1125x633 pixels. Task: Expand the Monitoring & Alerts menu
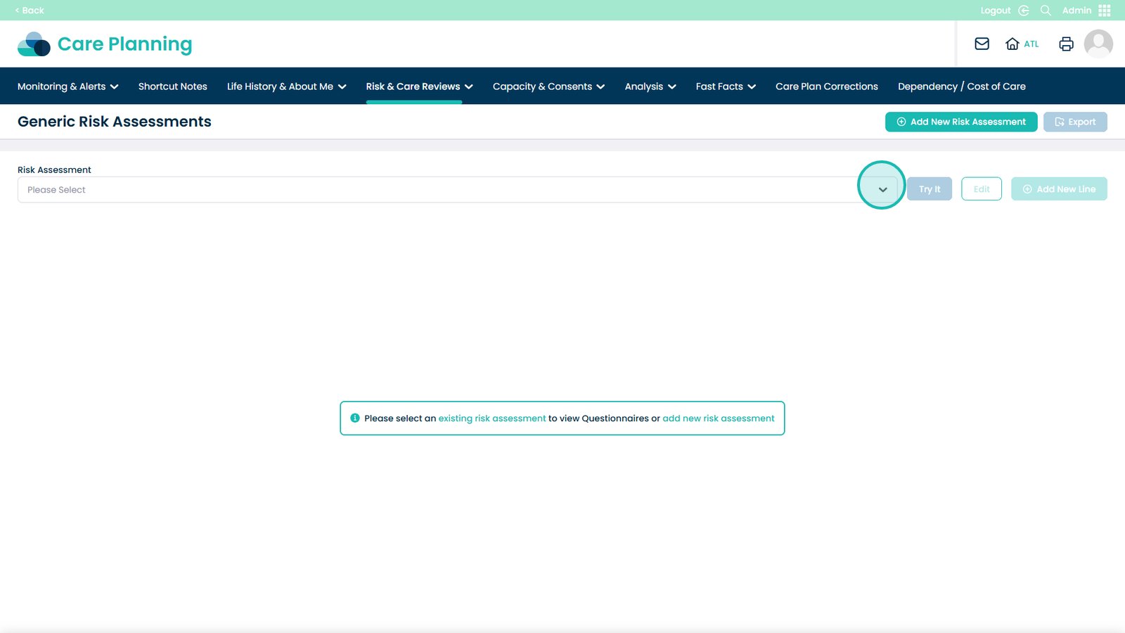pyautogui.click(x=68, y=86)
